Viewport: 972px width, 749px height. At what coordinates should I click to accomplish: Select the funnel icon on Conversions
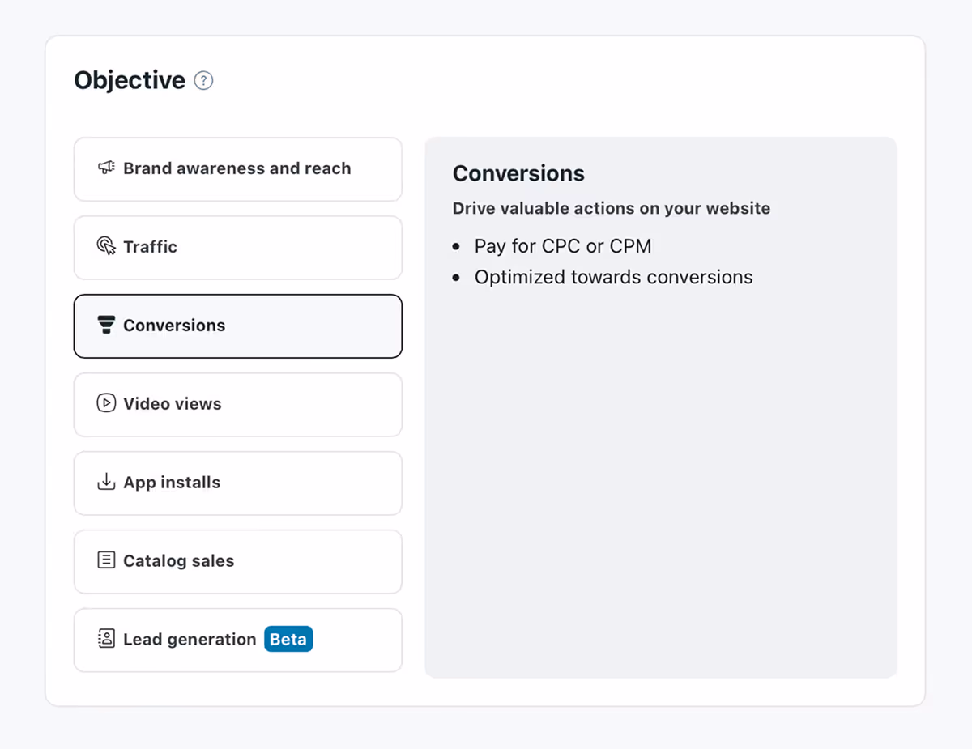(x=106, y=325)
